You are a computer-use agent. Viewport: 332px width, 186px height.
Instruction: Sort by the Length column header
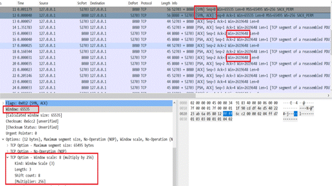pyautogui.click(x=166, y=3)
